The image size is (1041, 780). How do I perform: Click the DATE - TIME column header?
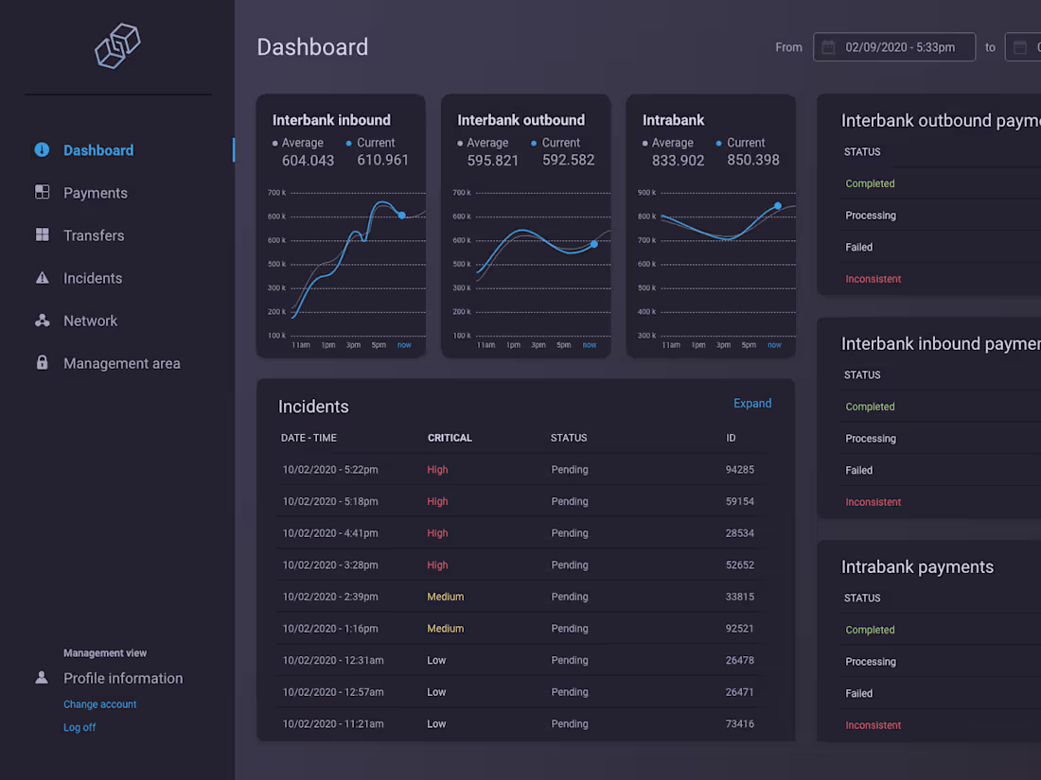click(309, 438)
